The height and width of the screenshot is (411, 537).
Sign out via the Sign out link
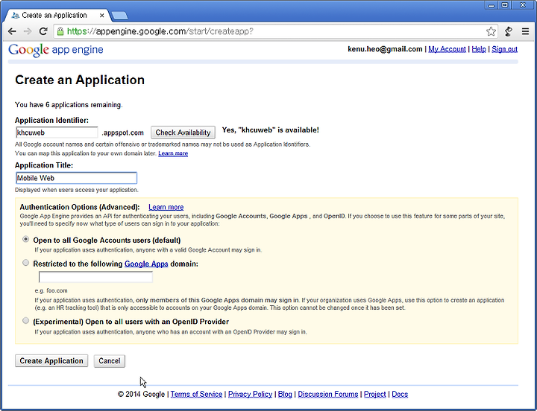click(504, 49)
